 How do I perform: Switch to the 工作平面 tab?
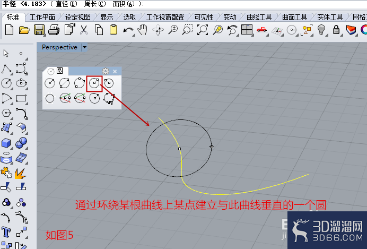tap(42, 17)
